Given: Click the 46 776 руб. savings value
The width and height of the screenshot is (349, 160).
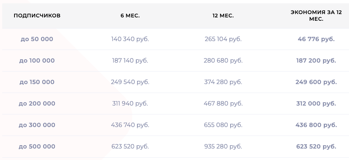Looking at the screenshot, I should pos(316,39).
